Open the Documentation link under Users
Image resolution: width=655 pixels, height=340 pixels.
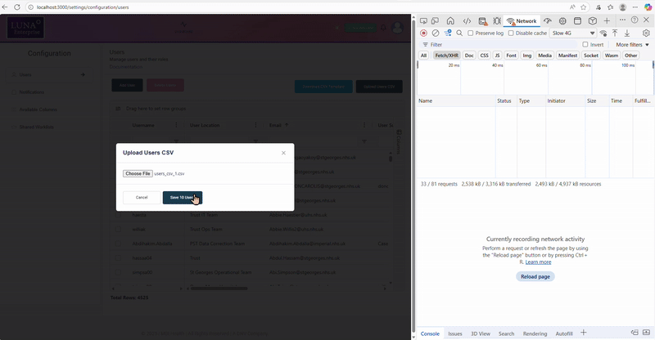(x=126, y=67)
